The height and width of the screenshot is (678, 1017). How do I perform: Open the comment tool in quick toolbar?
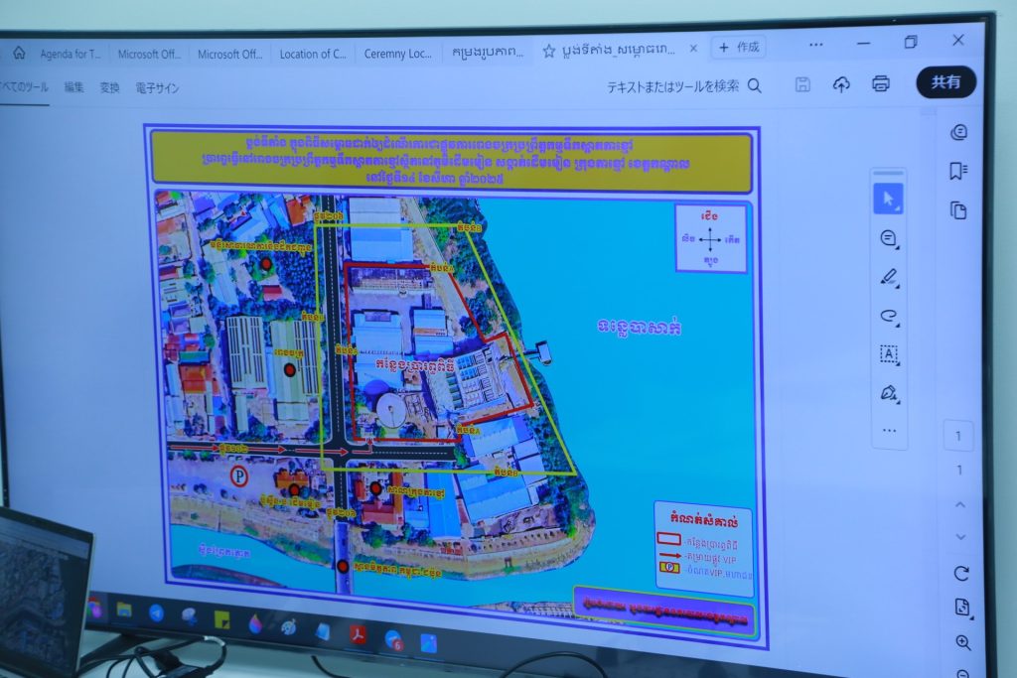point(888,238)
